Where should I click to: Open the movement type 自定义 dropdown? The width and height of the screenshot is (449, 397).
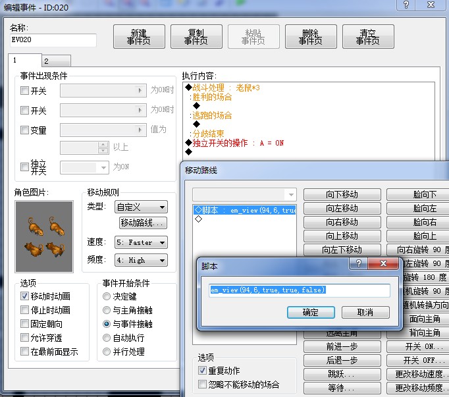pyautogui.click(x=141, y=207)
